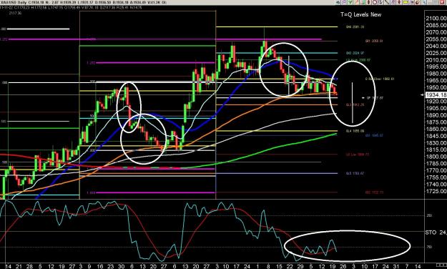Click date axis label 21
Viewport: 447px width, 269px height.
[x=19, y=266]
